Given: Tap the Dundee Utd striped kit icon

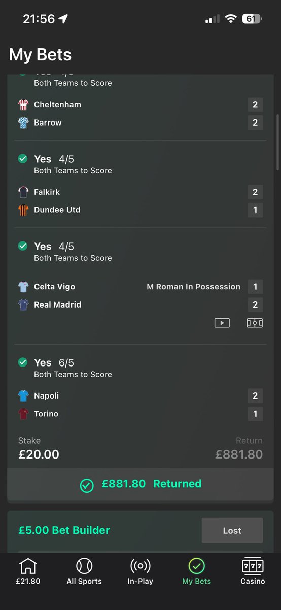Looking at the screenshot, I should pyautogui.click(x=23, y=210).
